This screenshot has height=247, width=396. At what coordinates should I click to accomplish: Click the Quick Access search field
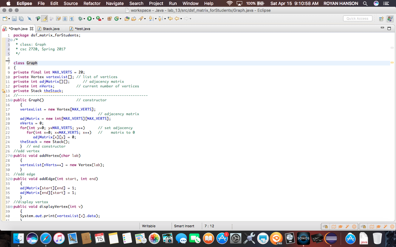click(x=357, y=19)
